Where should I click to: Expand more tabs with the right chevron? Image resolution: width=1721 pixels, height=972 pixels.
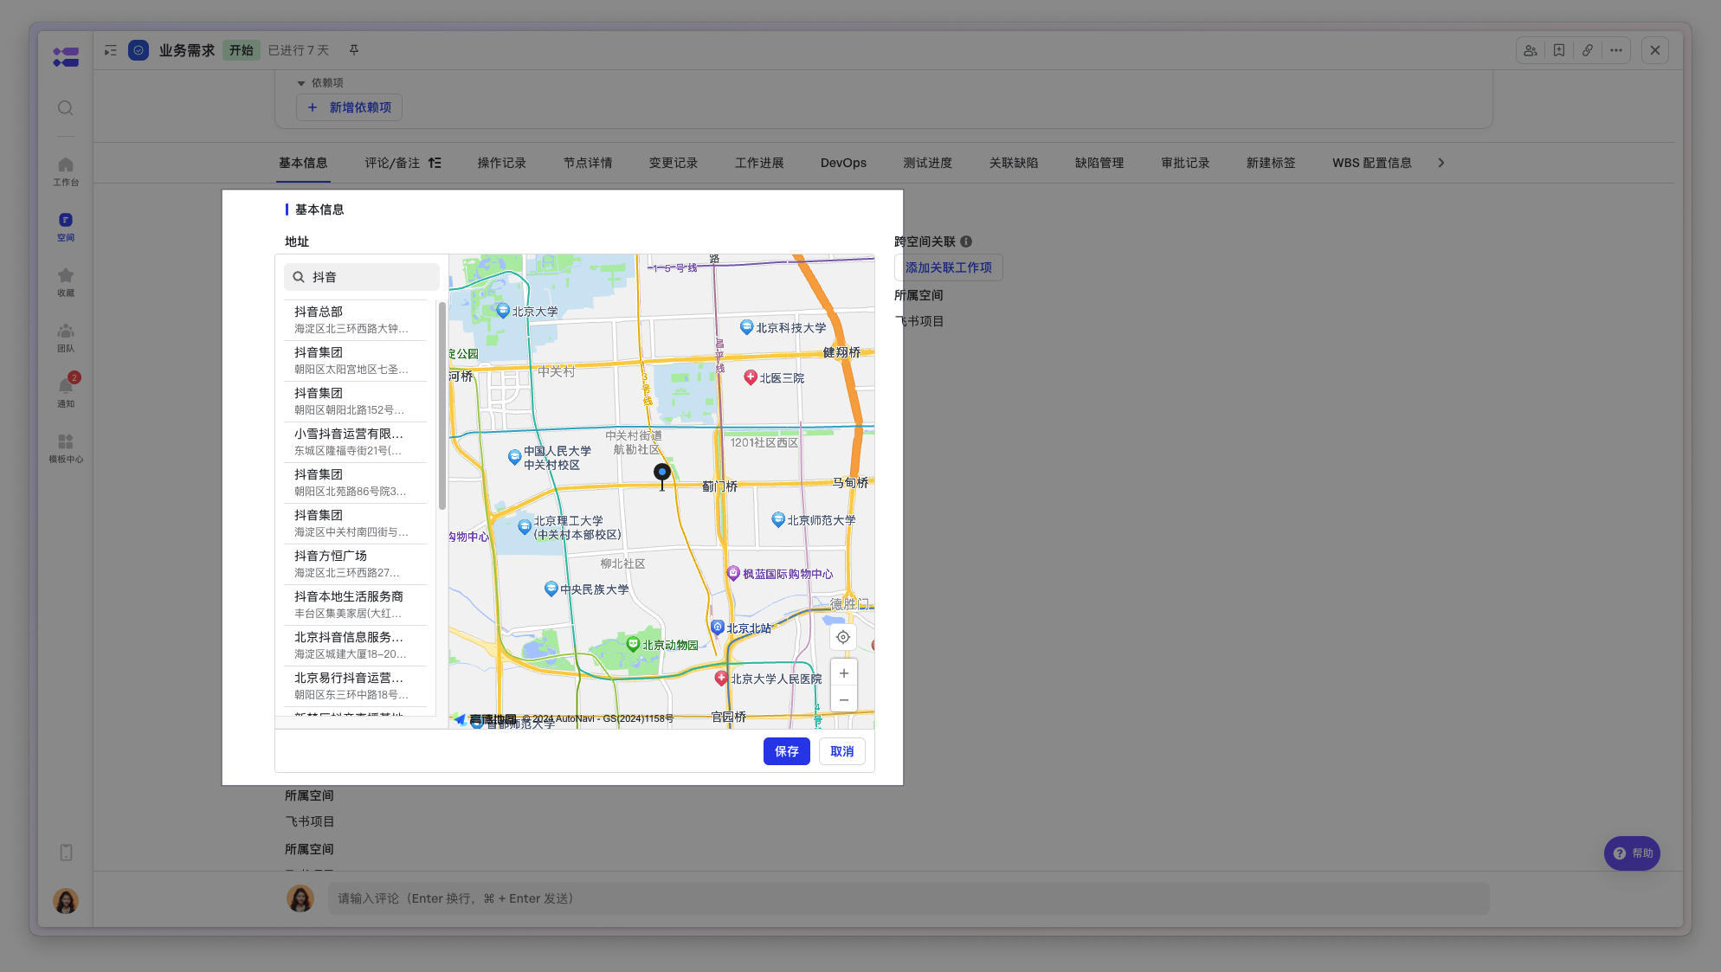pyautogui.click(x=1441, y=163)
